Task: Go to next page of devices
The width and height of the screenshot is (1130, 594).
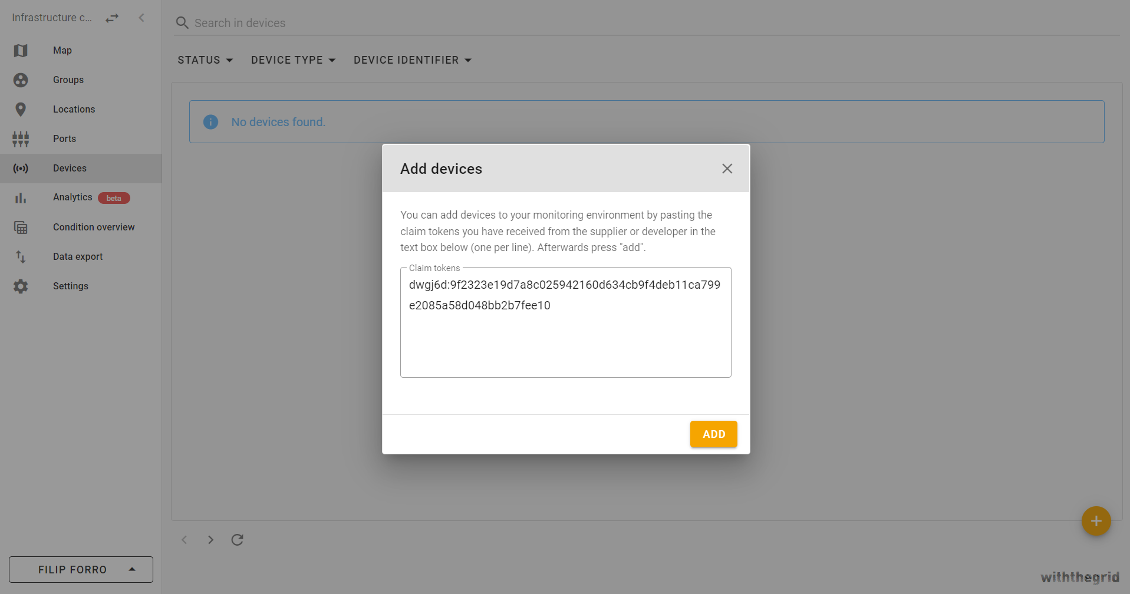Action: (210, 539)
